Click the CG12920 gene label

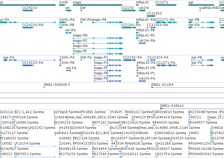[154, 13]
